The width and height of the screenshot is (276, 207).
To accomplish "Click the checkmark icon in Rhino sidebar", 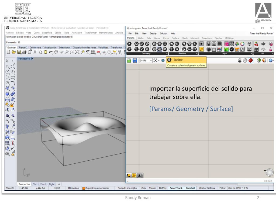I will click(13, 149).
